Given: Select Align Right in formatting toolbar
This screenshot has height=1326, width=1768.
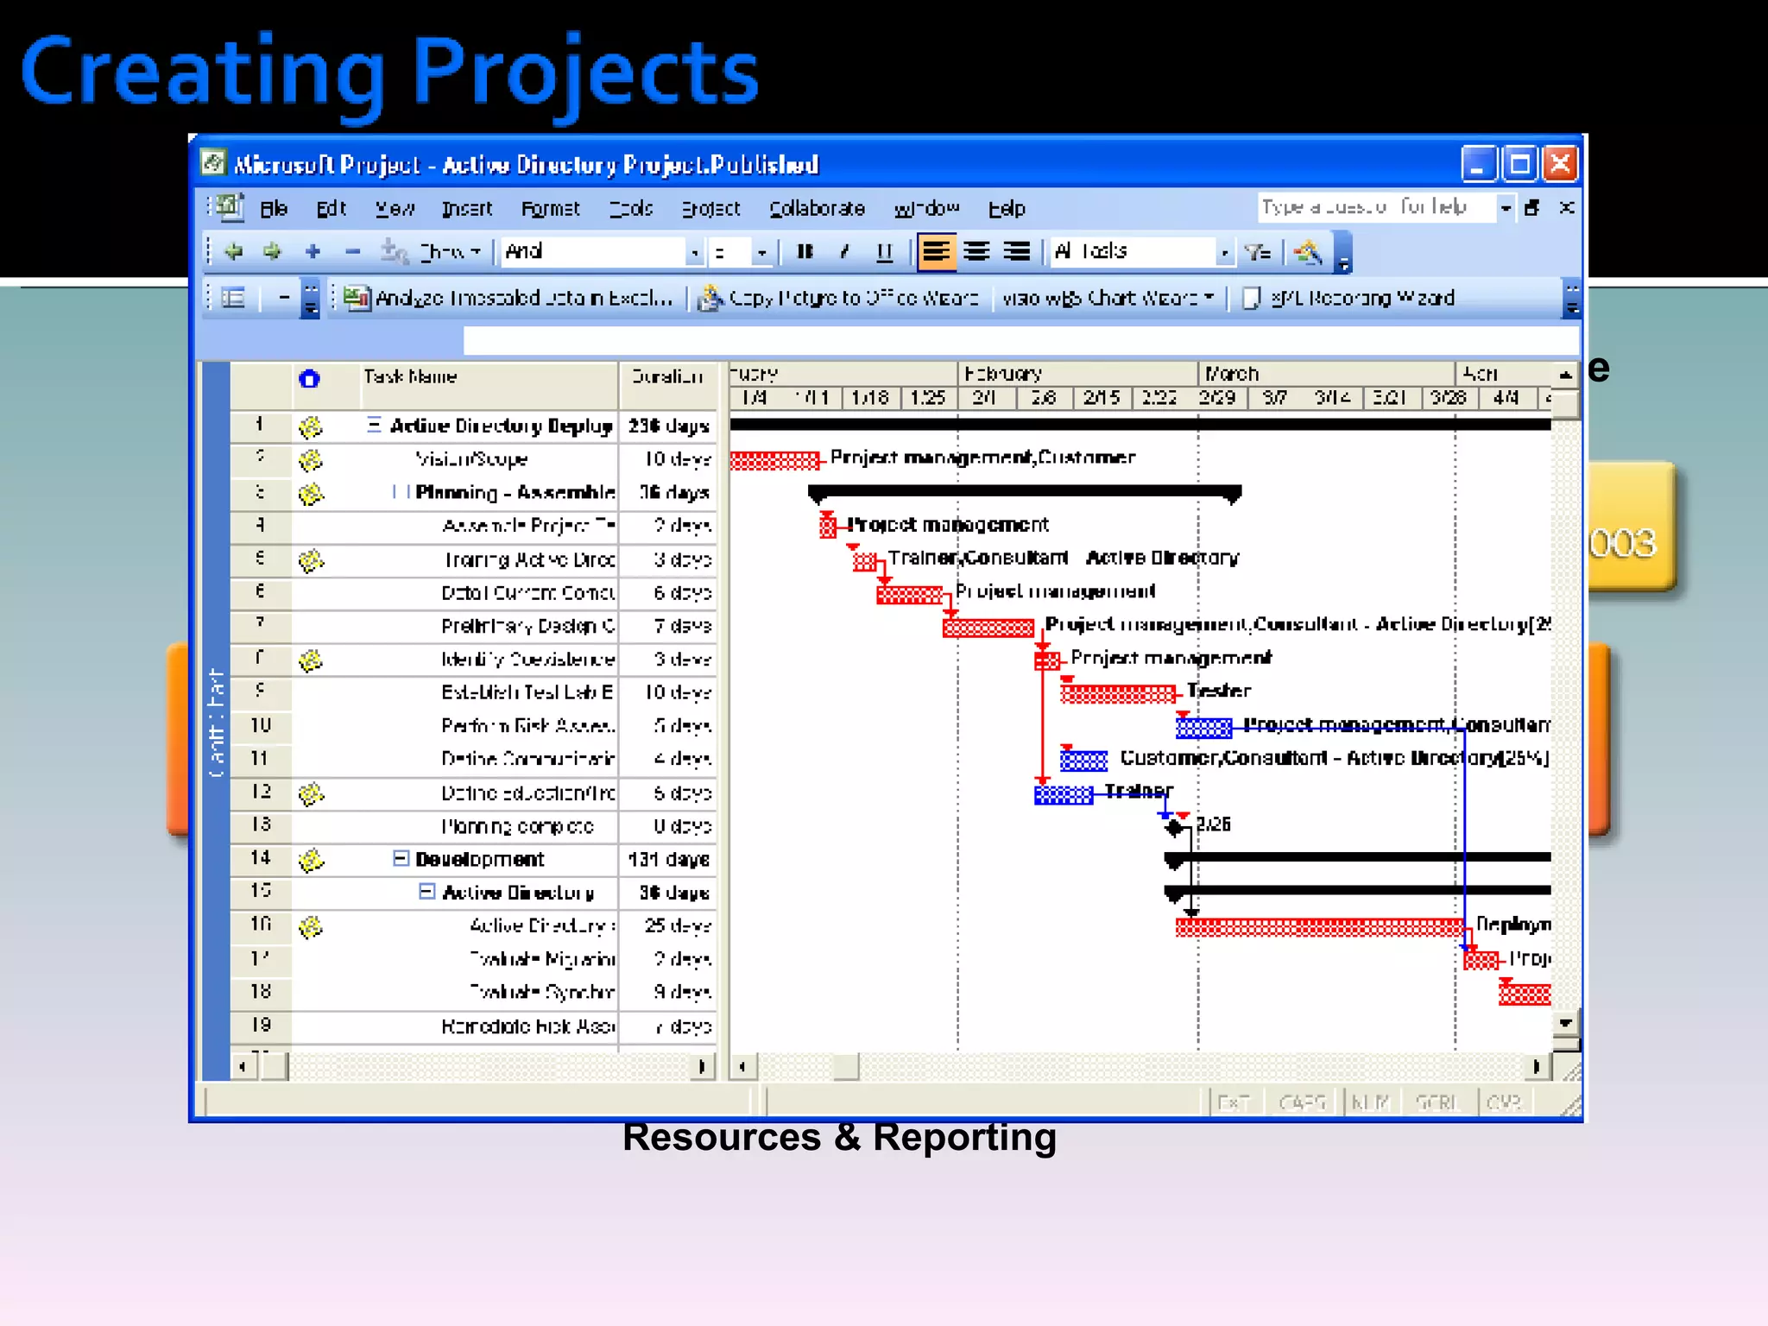Looking at the screenshot, I should (x=1017, y=251).
